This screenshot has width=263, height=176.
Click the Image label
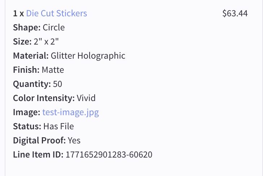tap(26, 112)
